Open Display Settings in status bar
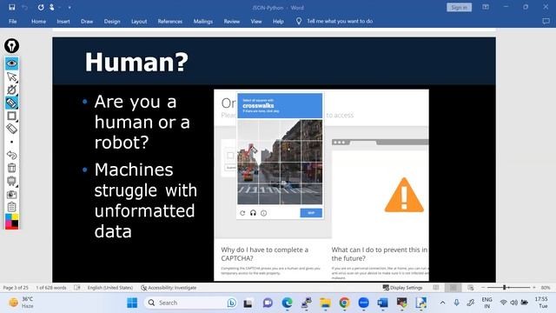 [402, 288]
